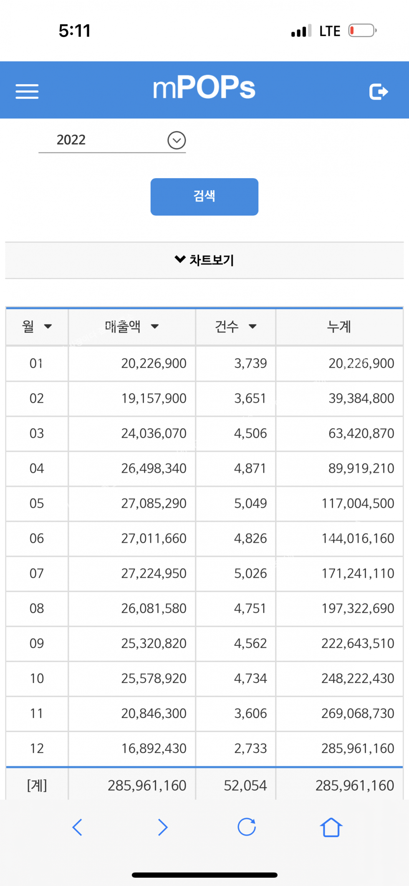
Task: Sort by 매출액 column arrow
Action: coord(155,327)
